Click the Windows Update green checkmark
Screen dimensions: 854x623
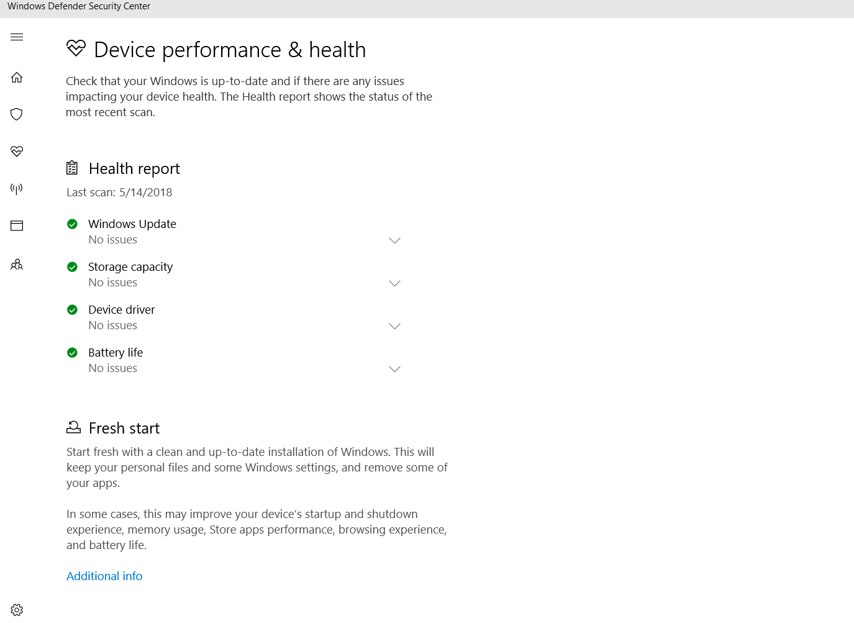coord(72,224)
